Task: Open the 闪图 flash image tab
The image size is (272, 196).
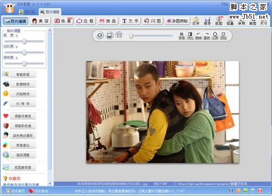Action: 153,21
